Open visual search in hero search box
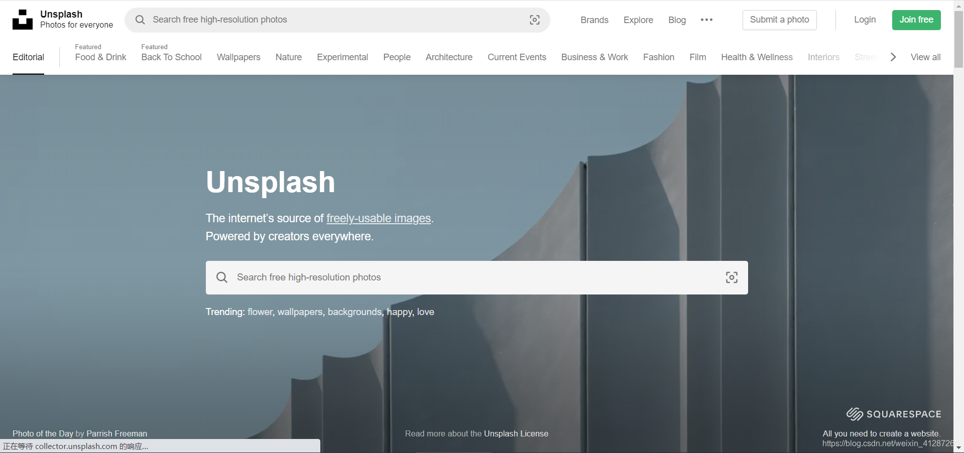This screenshot has height=453, width=964. [732, 277]
